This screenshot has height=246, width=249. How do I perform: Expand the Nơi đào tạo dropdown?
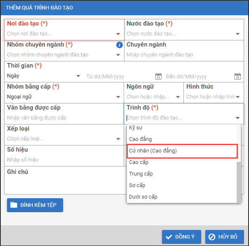(x=118, y=34)
